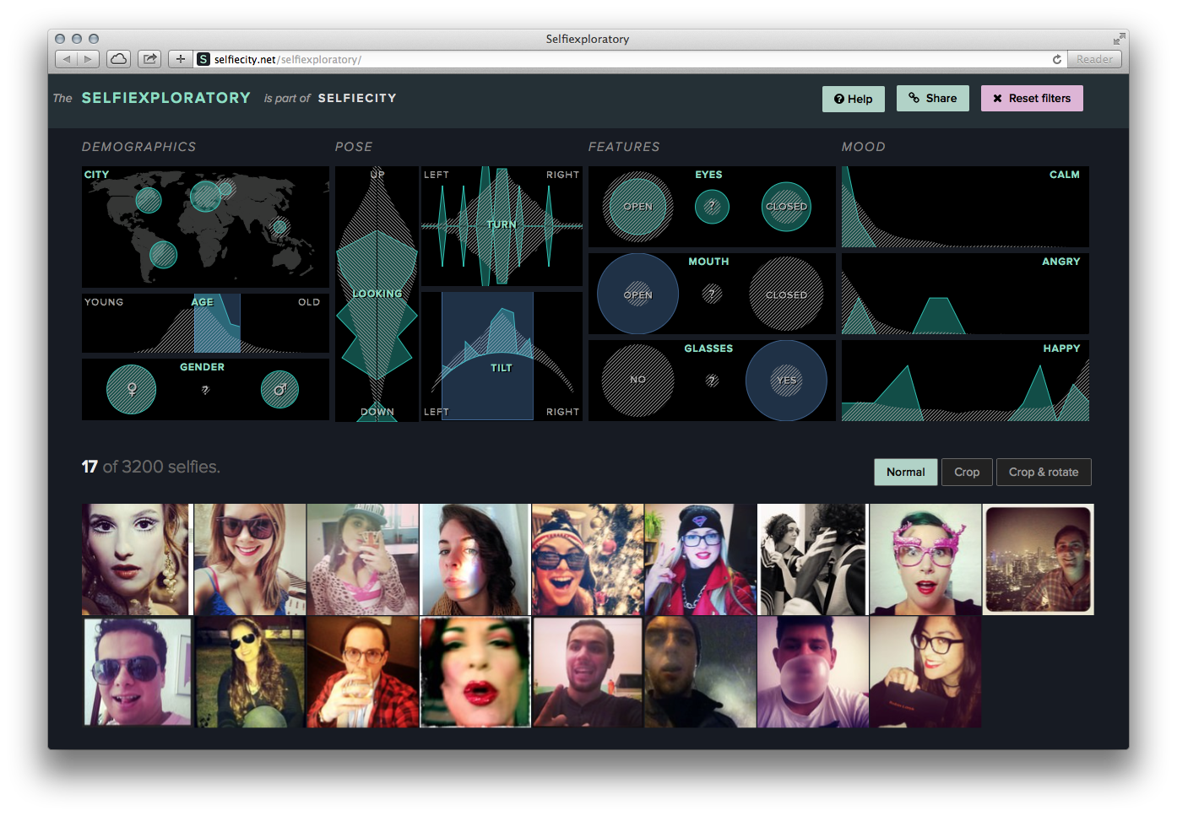
Task: Toggle the eyes Closed filter circle
Action: click(786, 207)
